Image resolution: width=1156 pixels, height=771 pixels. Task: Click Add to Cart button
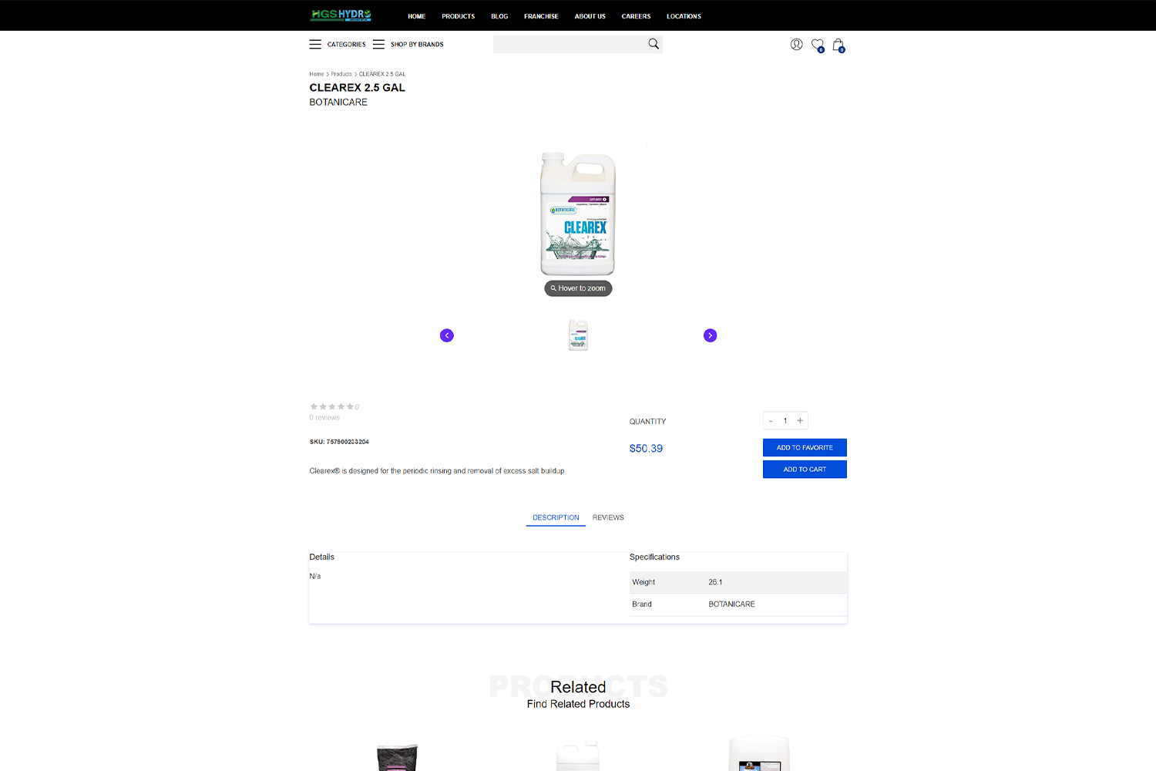[805, 470]
